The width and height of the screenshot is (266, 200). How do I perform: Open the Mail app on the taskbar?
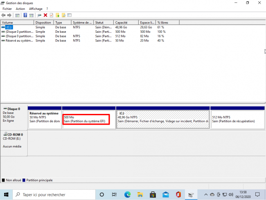165,194
